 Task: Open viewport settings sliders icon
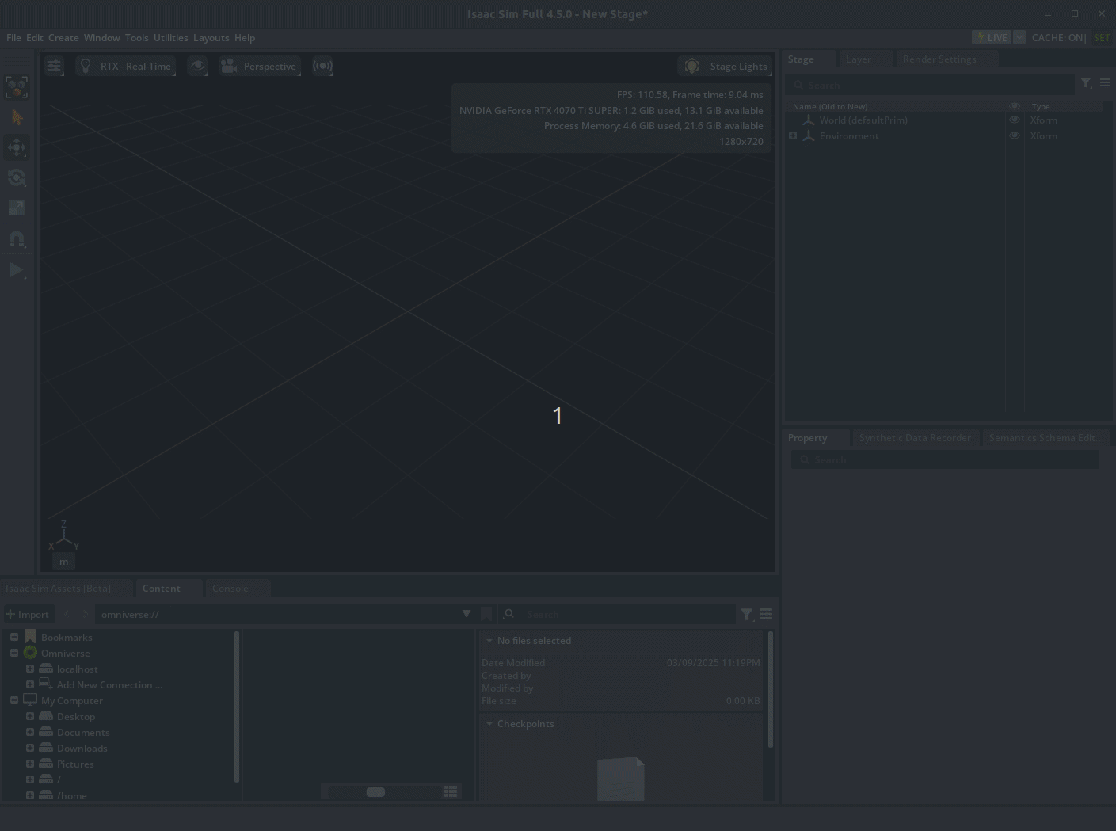[54, 66]
